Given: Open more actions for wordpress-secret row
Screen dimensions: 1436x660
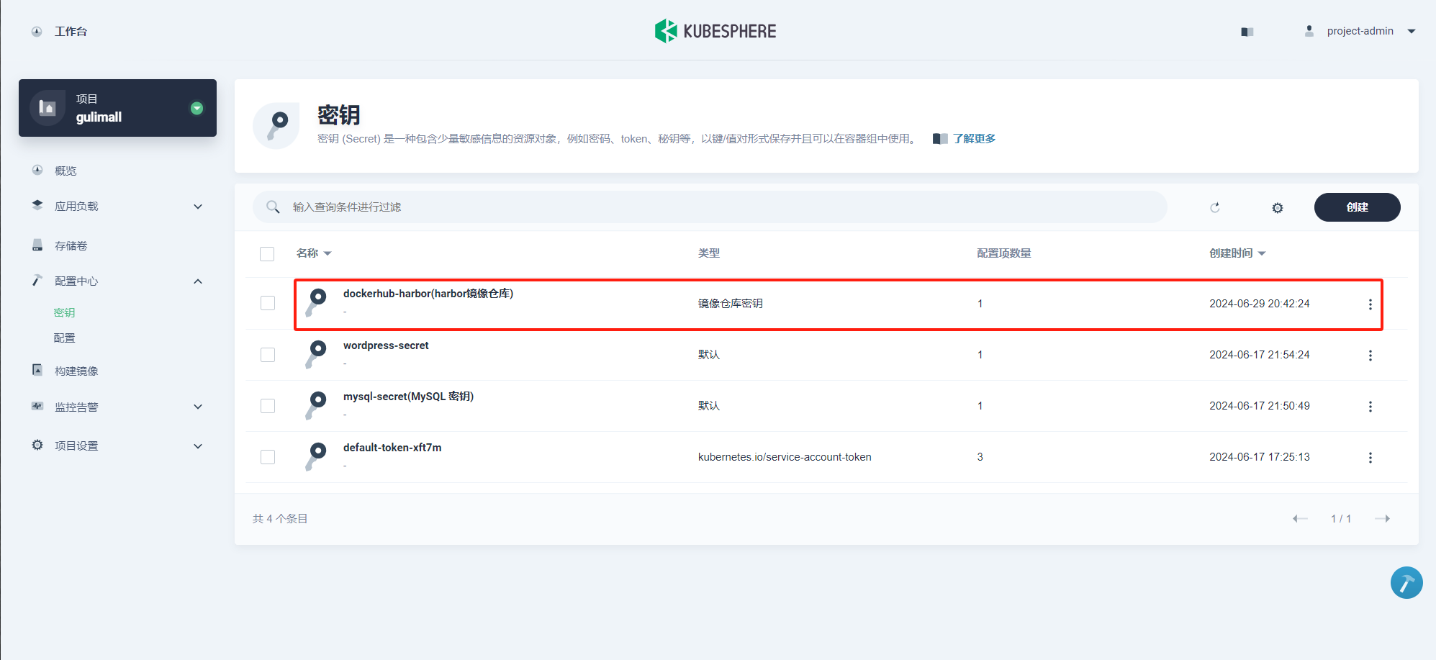Looking at the screenshot, I should click(1370, 355).
